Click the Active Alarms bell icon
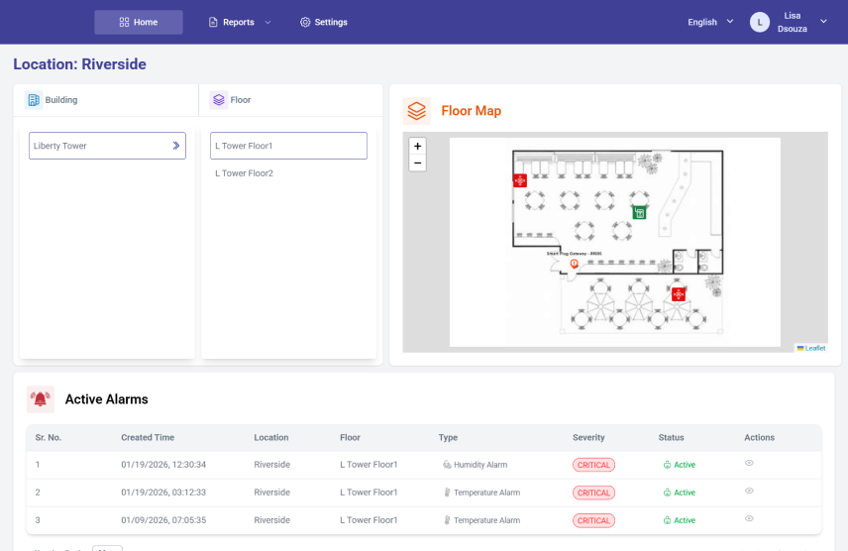848x551 pixels. (41, 399)
